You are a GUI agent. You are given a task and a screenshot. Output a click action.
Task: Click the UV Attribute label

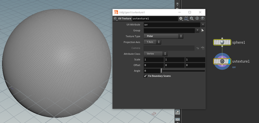(133, 25)
